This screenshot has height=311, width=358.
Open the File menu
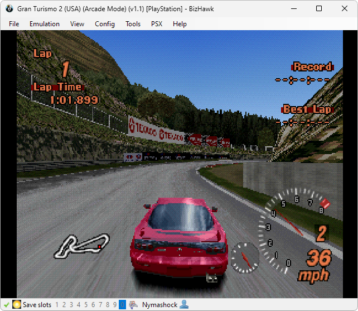(14, 24)
